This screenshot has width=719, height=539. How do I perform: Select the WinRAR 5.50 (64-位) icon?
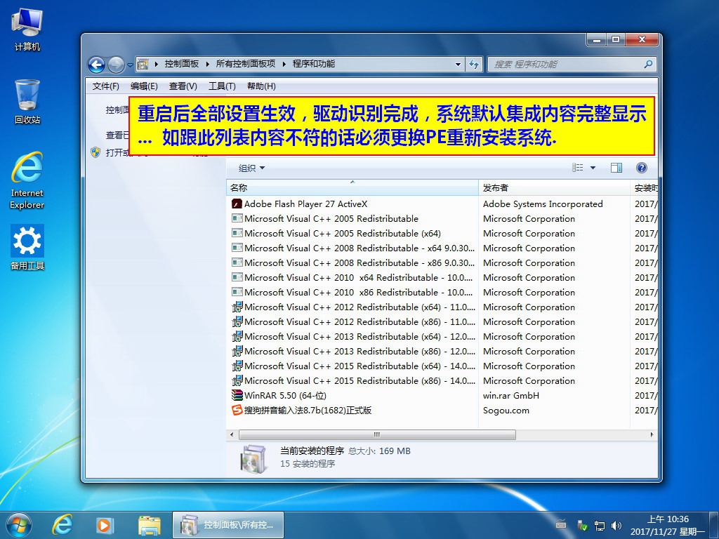[237, 395]
